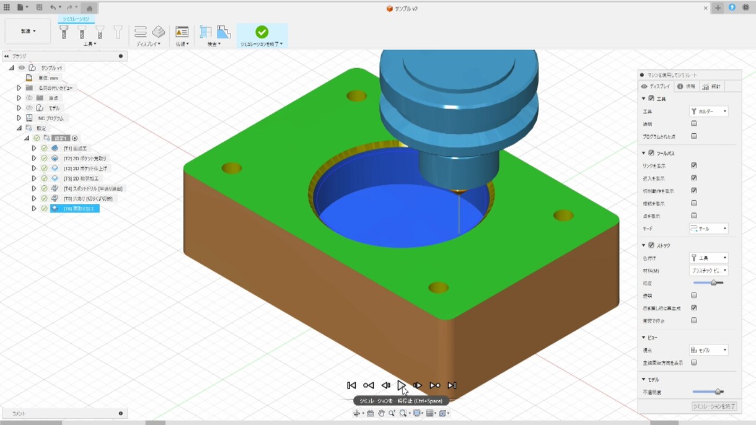
Task: Select the first tool icon in 工具 group
Action: [x=64, y=32]
